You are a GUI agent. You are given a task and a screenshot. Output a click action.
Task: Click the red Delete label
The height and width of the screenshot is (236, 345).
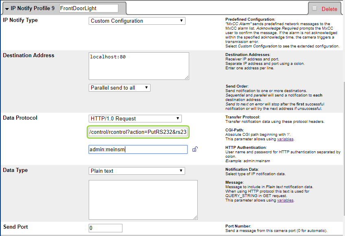(329, 9)
